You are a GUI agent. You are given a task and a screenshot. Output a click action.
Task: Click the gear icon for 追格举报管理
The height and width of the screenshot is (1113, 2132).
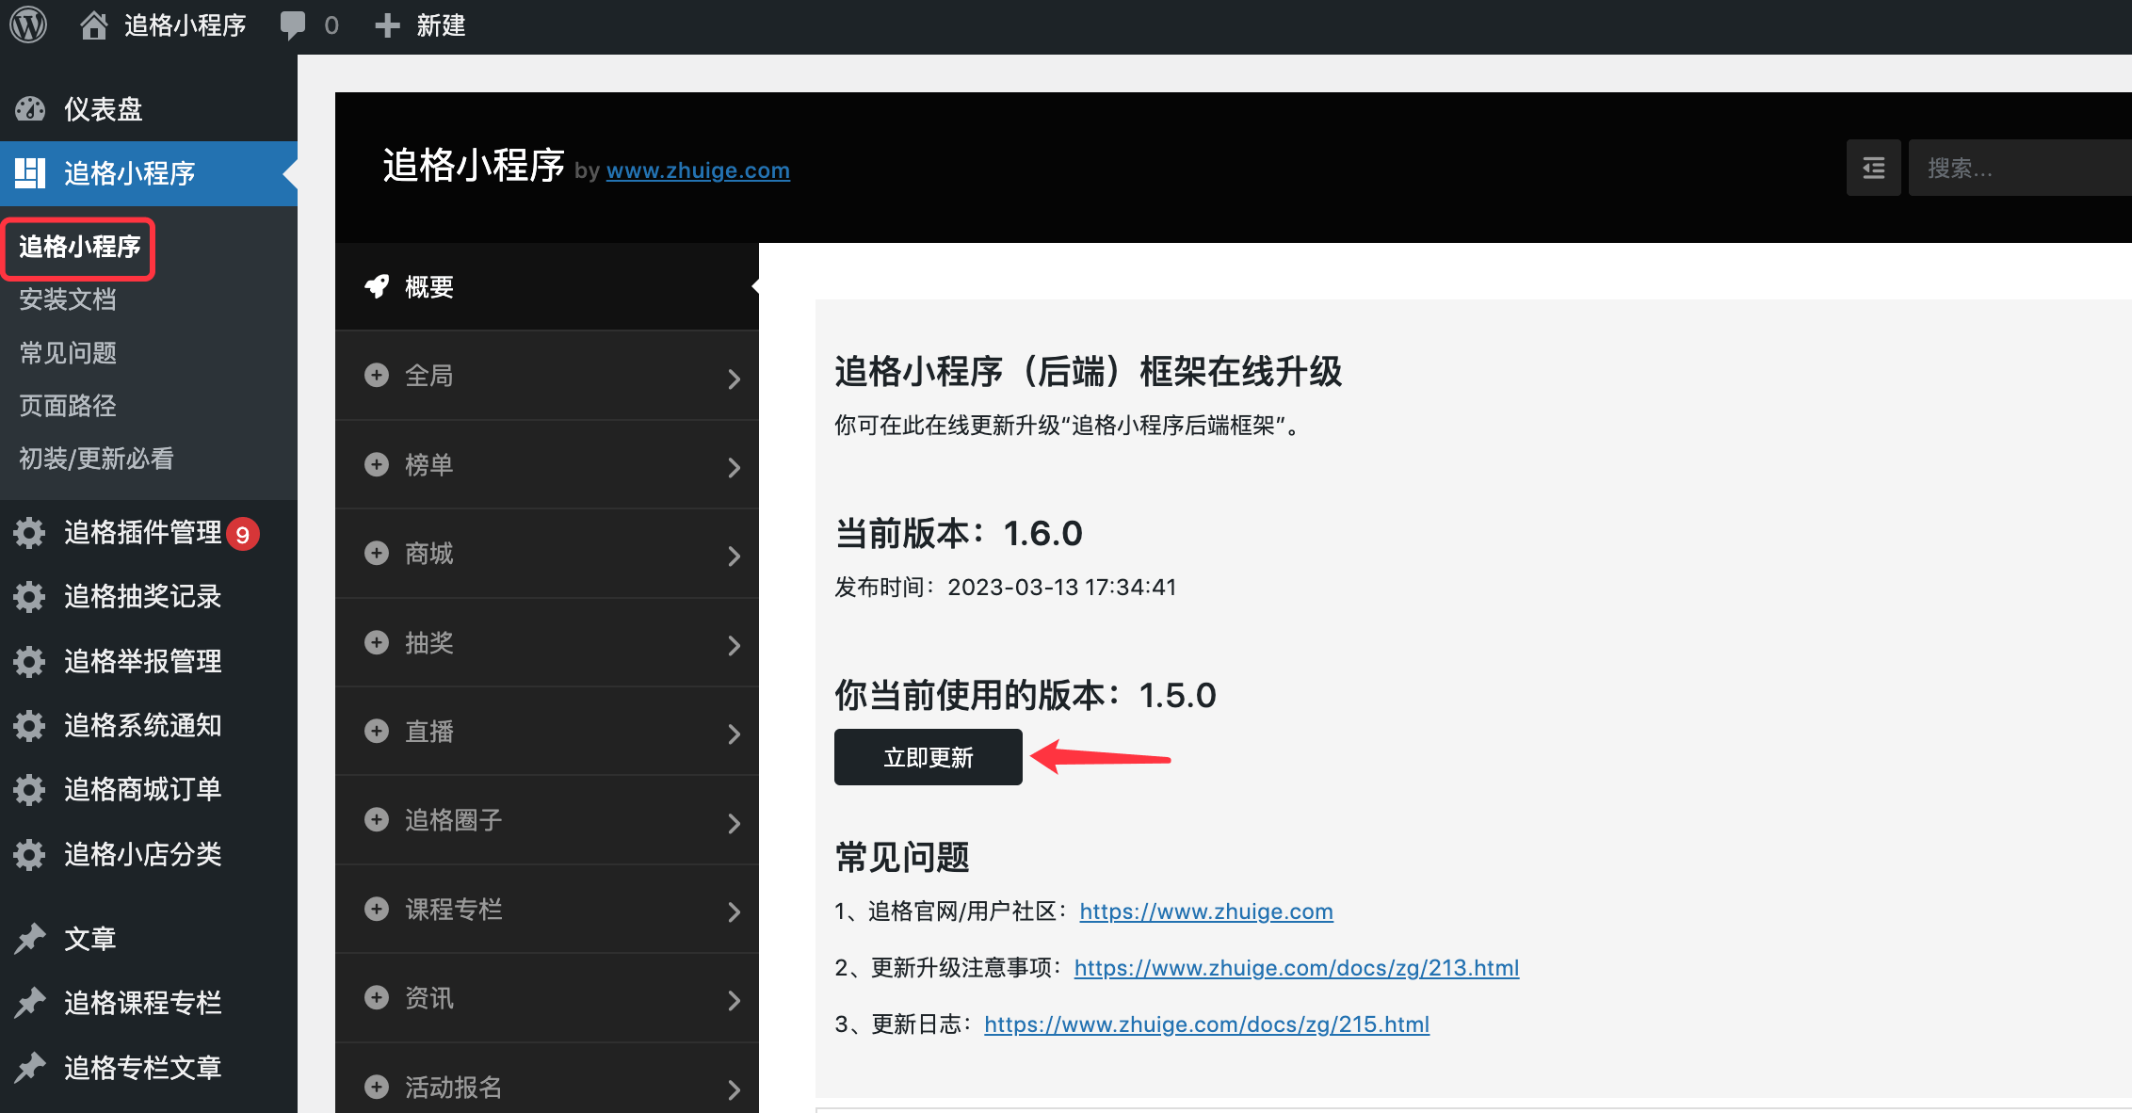click(x=30, y=661)
